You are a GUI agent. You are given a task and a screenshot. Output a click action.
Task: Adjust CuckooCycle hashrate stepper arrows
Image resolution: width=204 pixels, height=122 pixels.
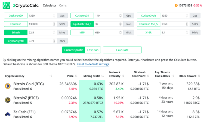coord(187,16)
